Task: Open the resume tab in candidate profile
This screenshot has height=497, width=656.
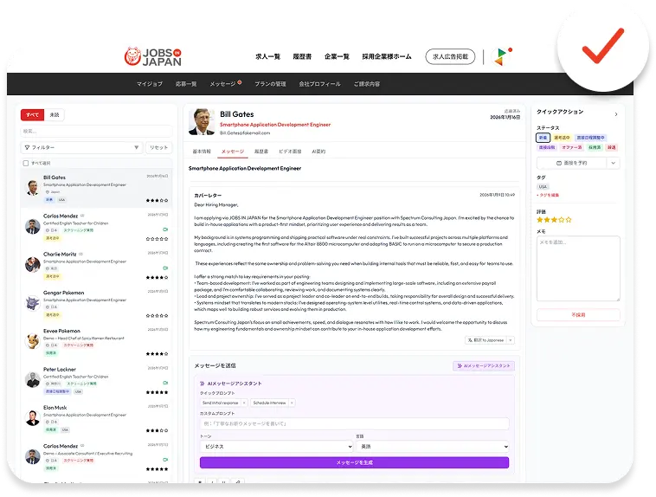Action: point(261,152)
